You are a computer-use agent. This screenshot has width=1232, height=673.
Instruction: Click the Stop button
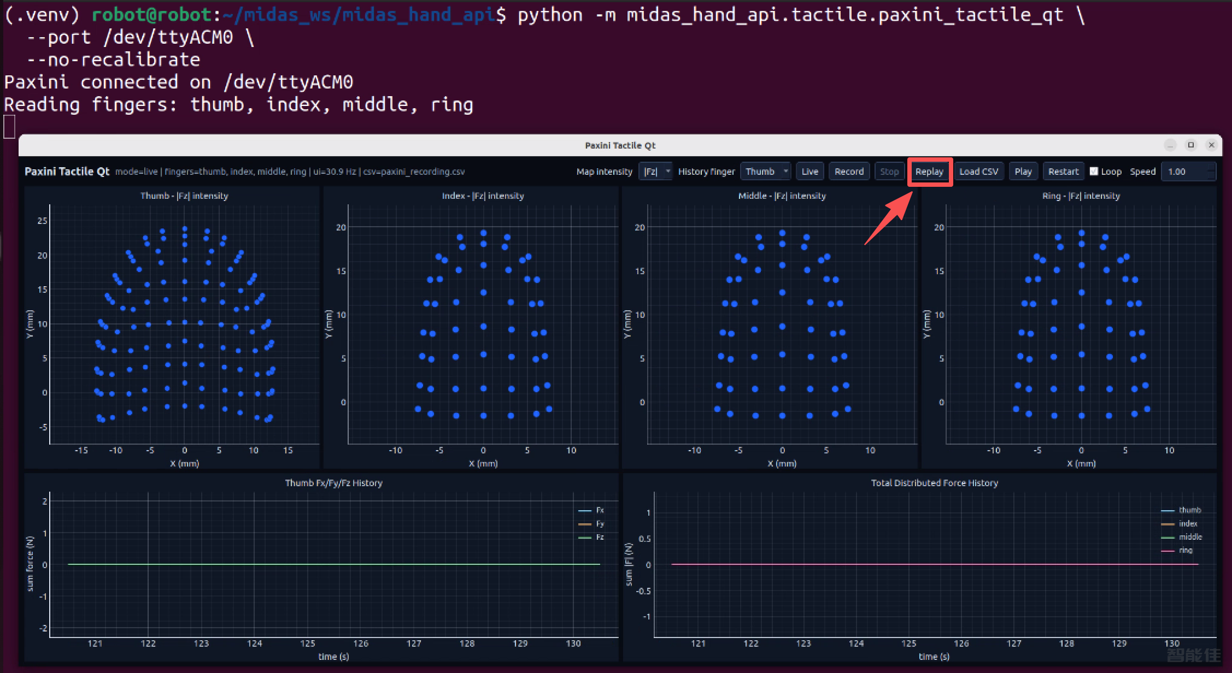pyautogui.click(x=889, y=172)
